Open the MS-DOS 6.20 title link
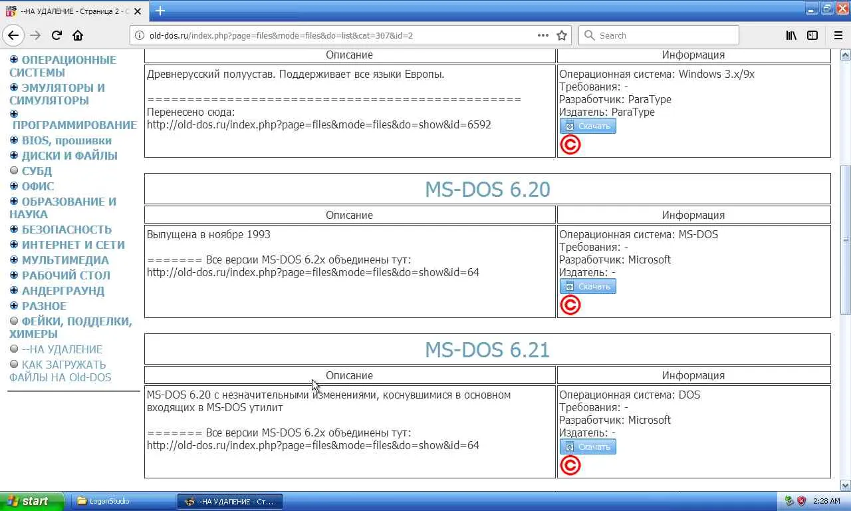 [487, 190]
